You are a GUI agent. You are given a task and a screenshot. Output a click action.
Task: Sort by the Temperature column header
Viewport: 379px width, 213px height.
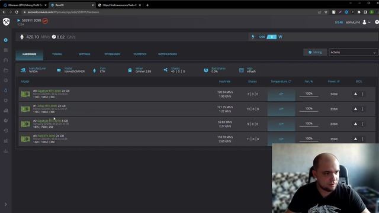point(281,82)
